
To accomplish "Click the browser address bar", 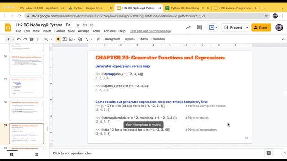I will click(x=147, y=16).
